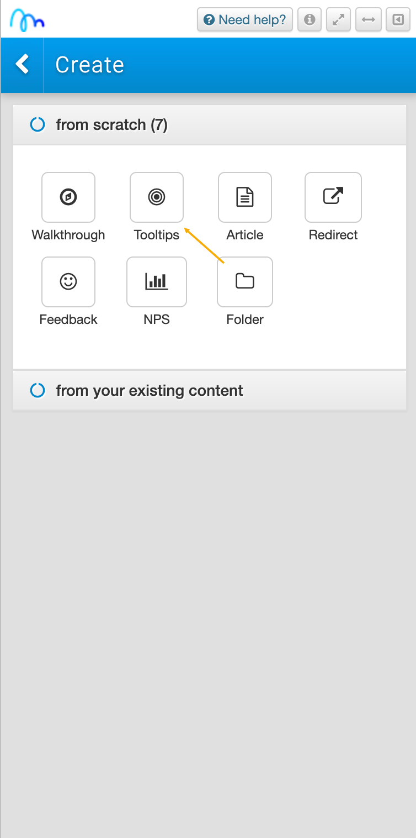Open the info icon button in top toolbar

click(310, 20)
